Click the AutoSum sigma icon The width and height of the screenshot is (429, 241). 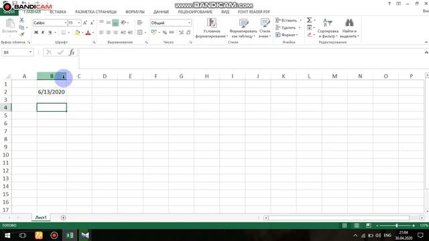click(309, 20)
